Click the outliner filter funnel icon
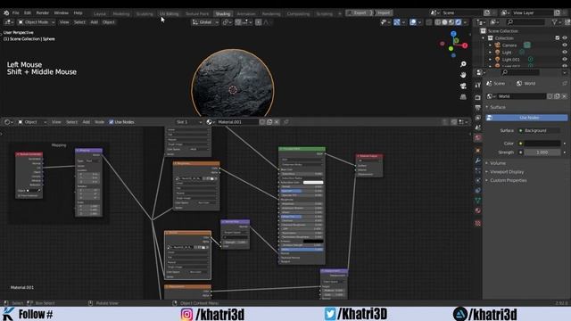This screenshot has width=571, height=321. [555, 22]
